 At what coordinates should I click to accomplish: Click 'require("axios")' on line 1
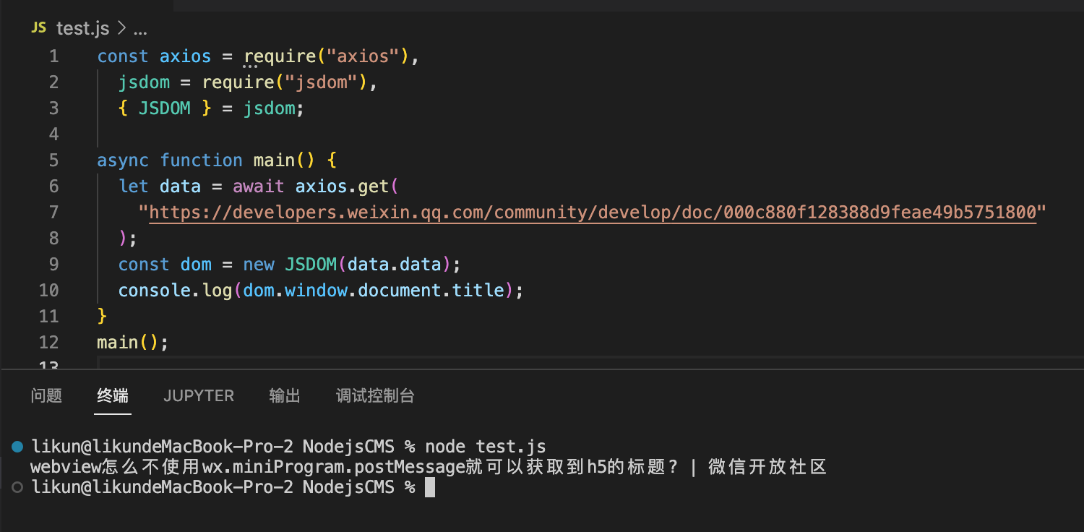point(327,56)
